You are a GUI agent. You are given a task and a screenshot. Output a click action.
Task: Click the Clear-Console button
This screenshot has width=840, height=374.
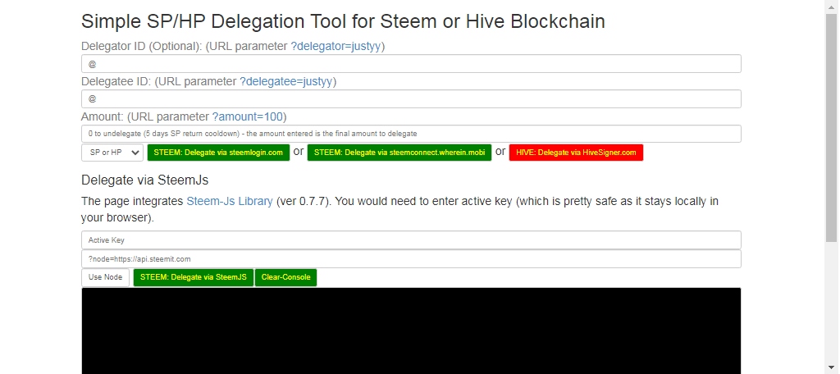point(286,277)
